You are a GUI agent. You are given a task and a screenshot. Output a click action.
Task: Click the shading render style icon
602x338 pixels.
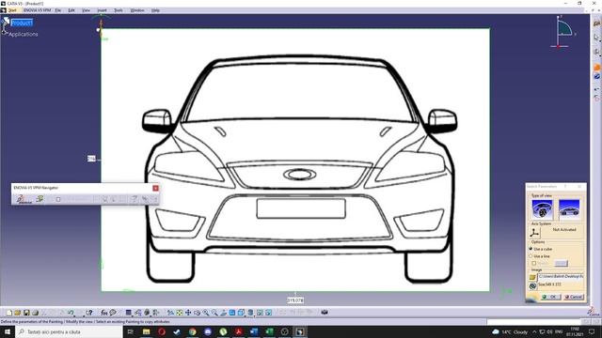click(250, 313)
